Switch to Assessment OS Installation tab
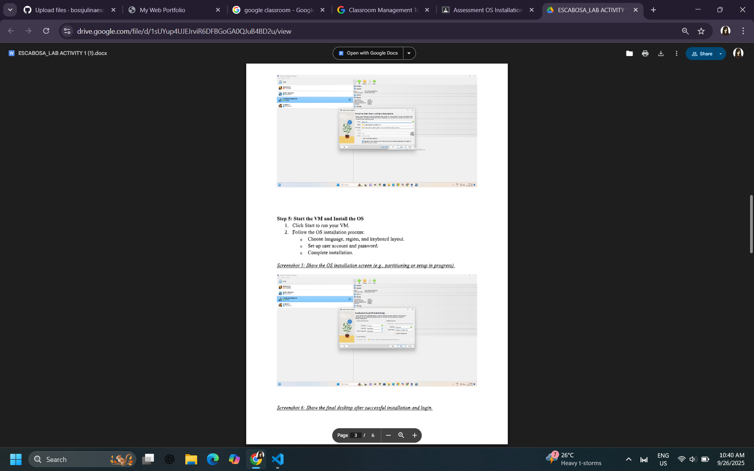The image size is (754, 471). (487, 10)
